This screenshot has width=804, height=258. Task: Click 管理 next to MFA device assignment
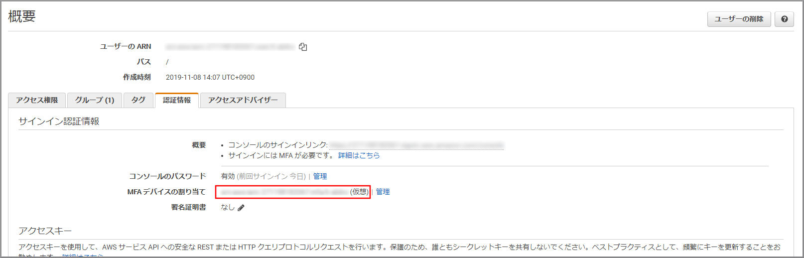coord(383,192)
